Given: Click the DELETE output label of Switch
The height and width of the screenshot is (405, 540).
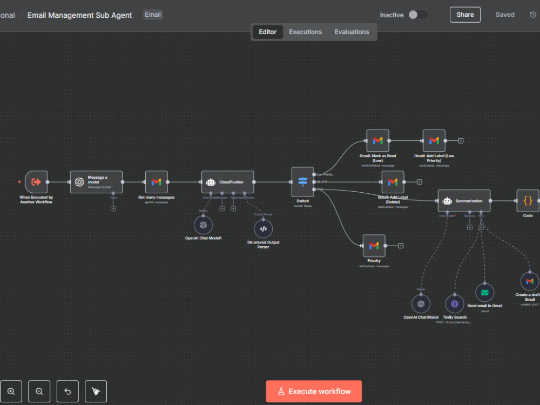Looking at the screenshot, I should pos(322,182).
